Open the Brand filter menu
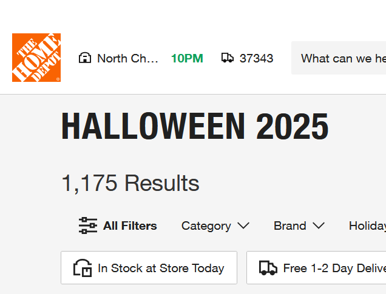 click(x=290, y=226)
